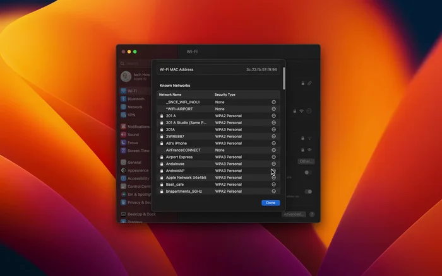Click the Advanced... button
This screenshot has height=276, width=442.
coord(294,214)
